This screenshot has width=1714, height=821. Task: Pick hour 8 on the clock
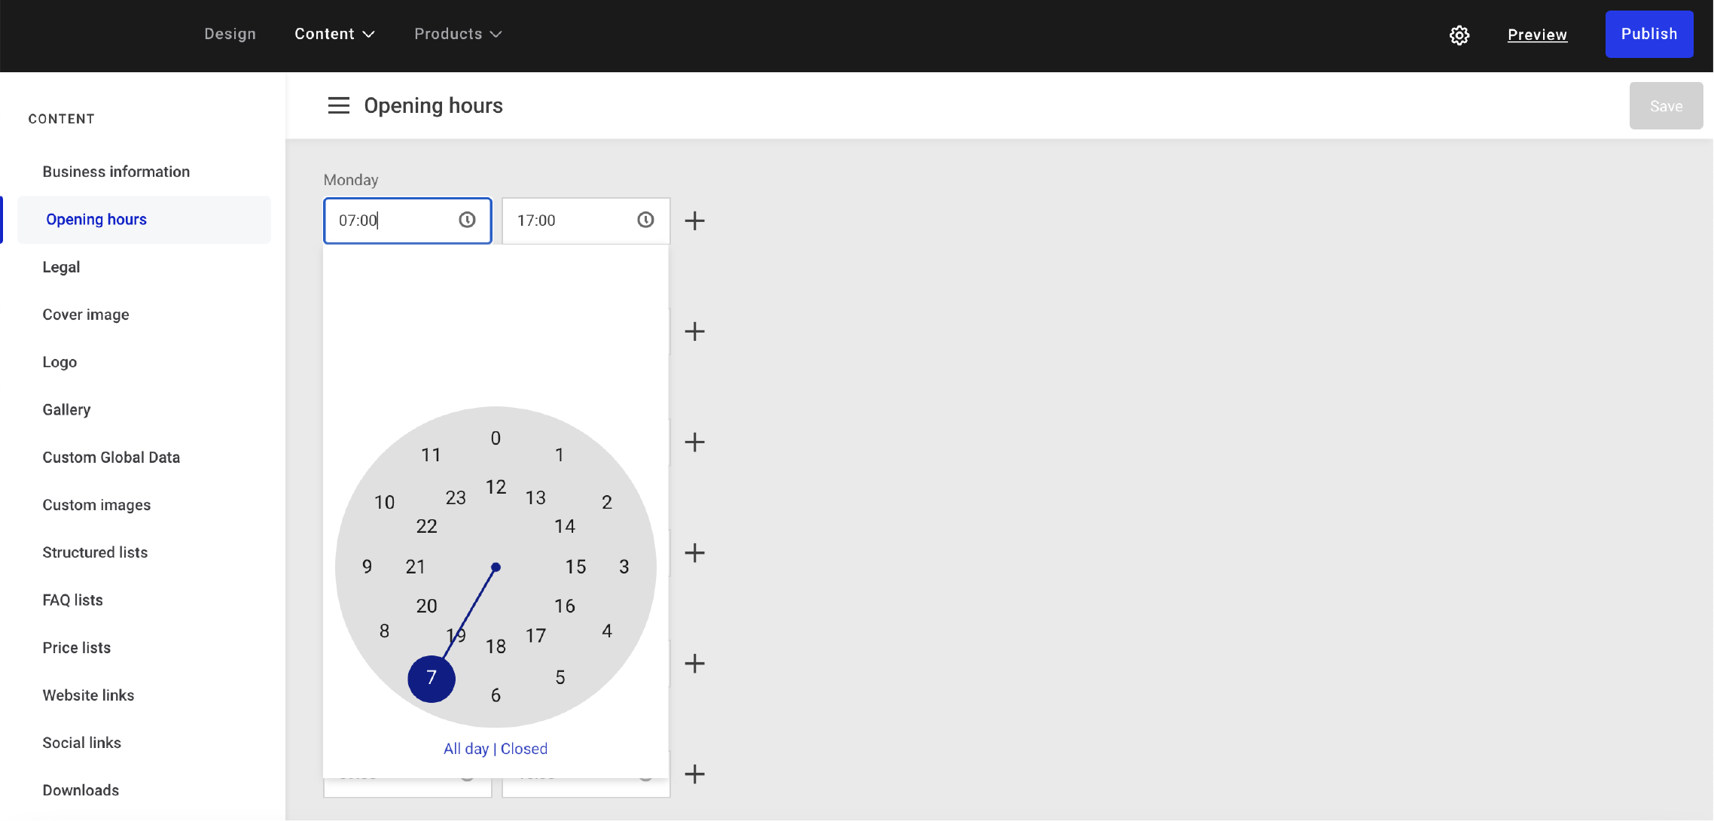coord(384,631)
